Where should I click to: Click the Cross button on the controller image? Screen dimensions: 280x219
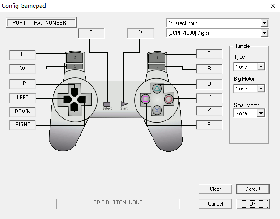(x=157, y=110)
